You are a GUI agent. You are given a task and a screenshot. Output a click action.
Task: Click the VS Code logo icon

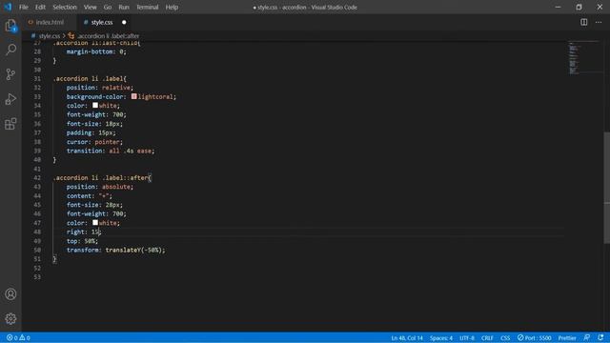pos(8,7)
